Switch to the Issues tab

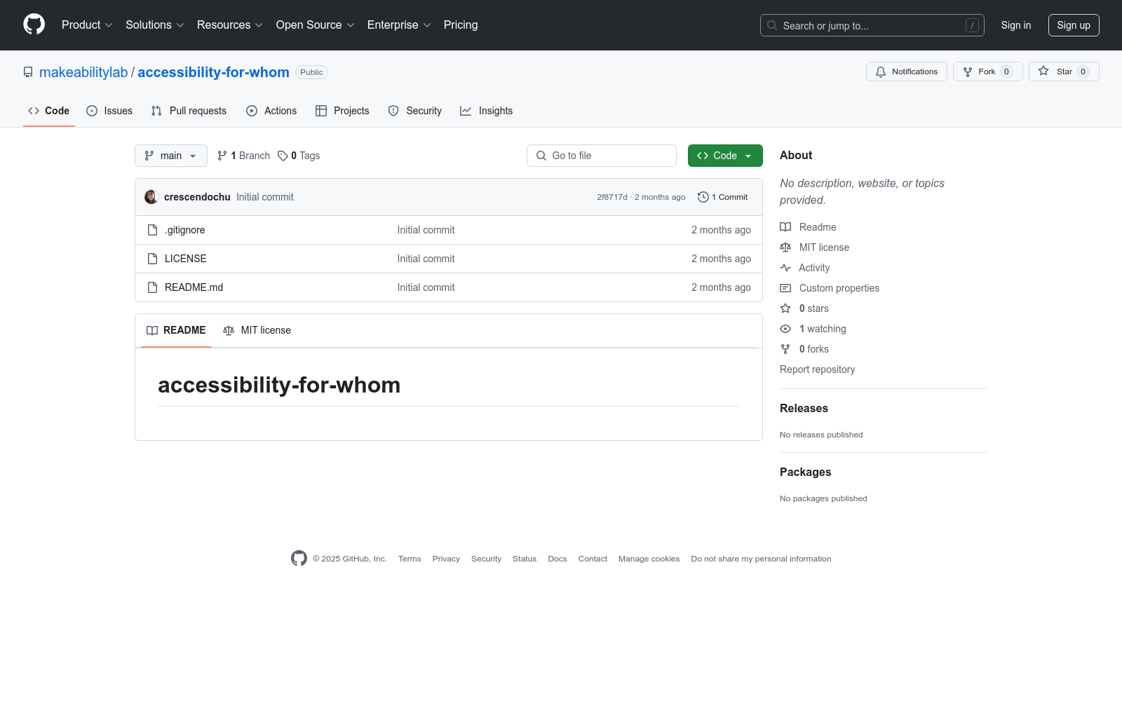(109, 111)
